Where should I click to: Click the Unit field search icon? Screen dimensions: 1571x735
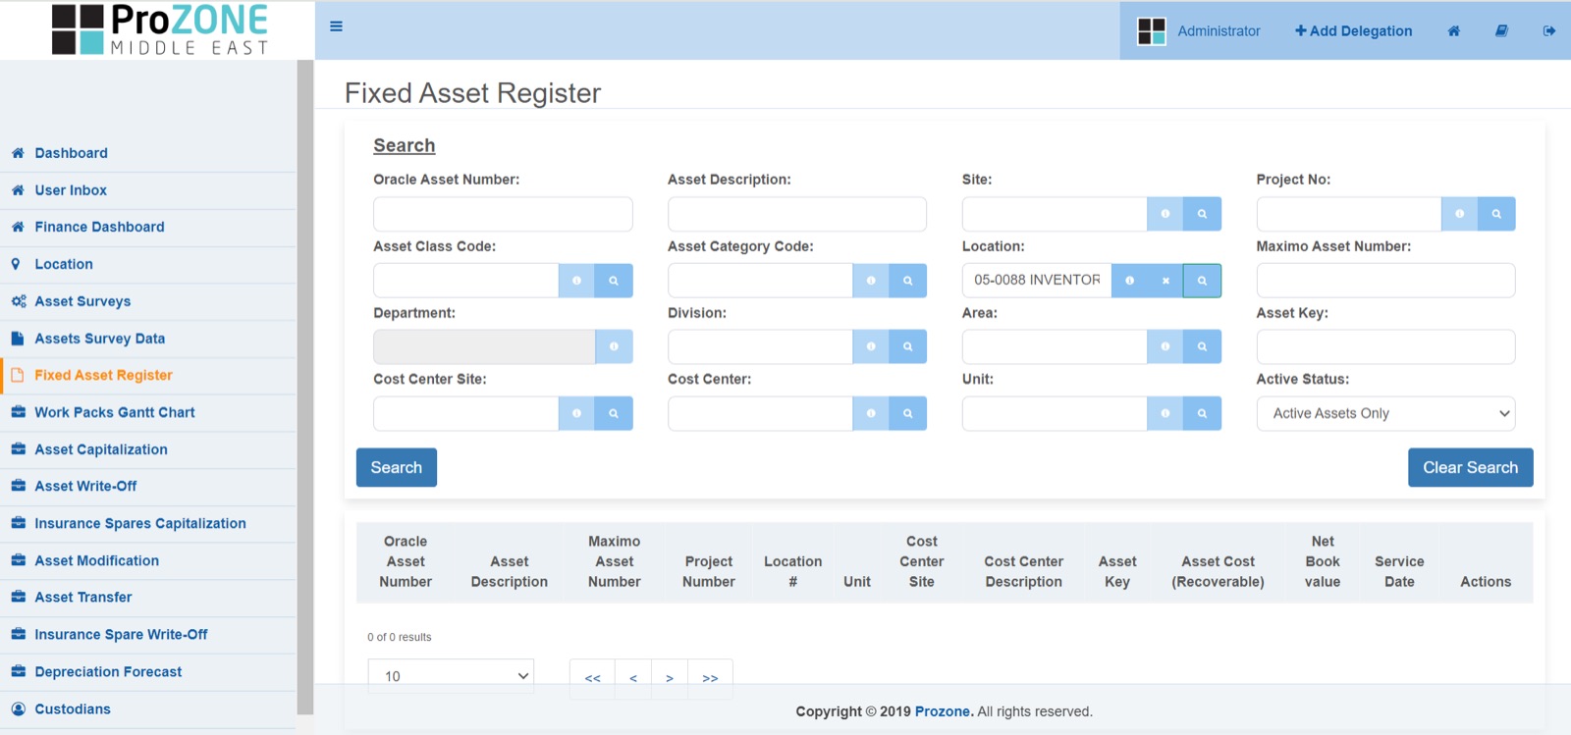[1202, 413]
